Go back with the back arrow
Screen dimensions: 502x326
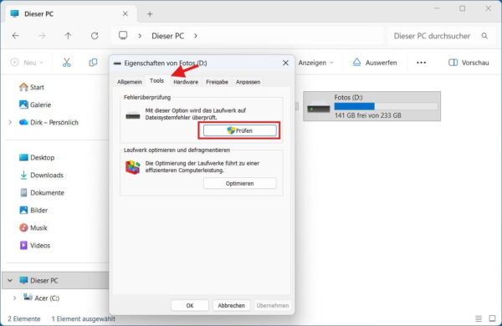(15, 36)
